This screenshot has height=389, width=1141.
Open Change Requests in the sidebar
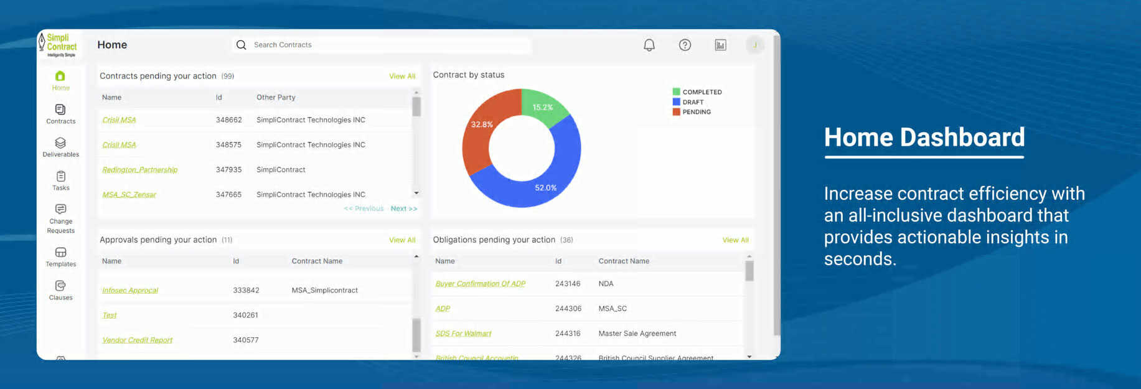(60, 219)
